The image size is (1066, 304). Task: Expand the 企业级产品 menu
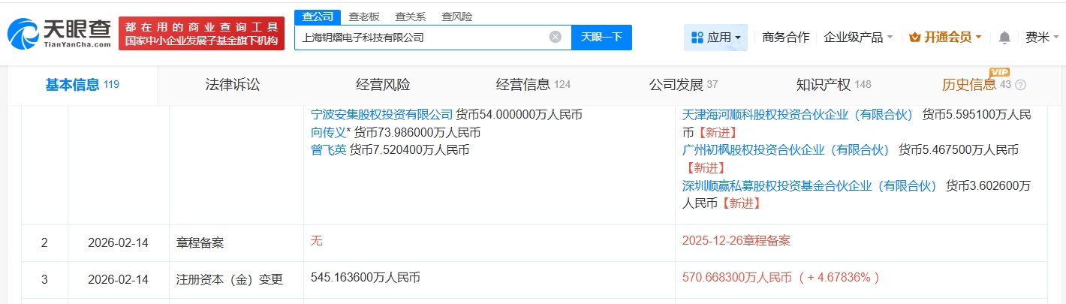(x=858, y=37)
